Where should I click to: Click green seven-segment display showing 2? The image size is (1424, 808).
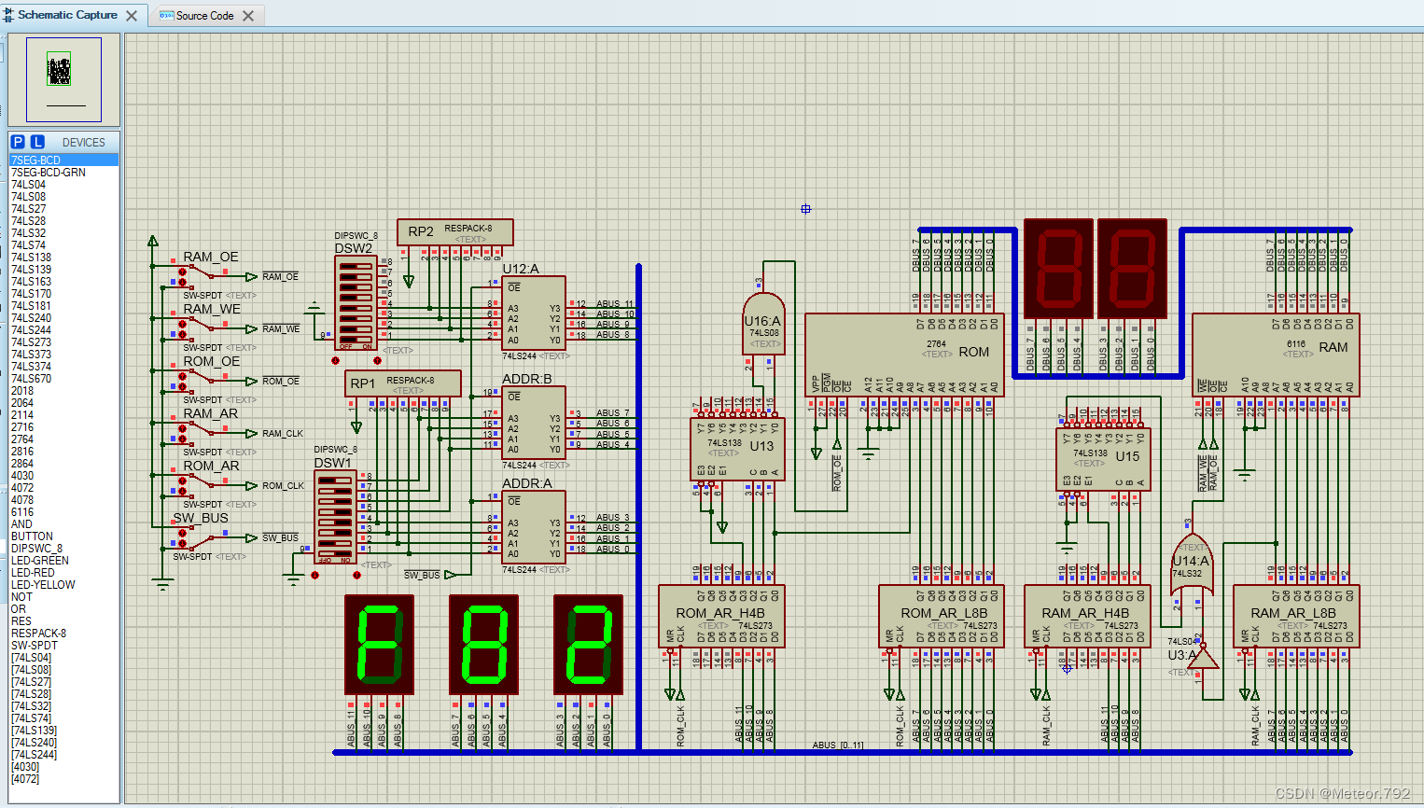click(x=589, y=646)
